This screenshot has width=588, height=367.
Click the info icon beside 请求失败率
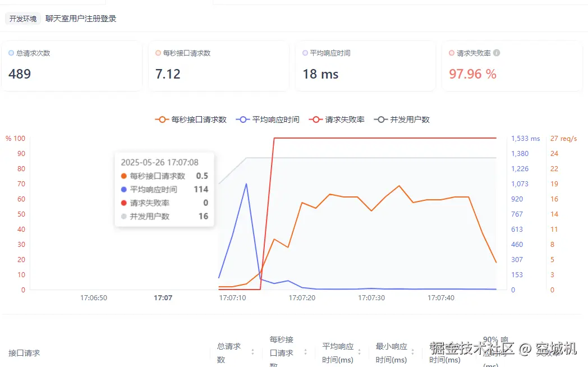click(497, 53)
